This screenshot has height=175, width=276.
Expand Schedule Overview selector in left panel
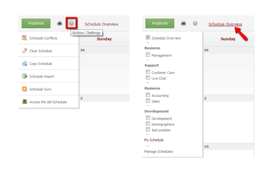pyautogui.click(x=101, y=24)
